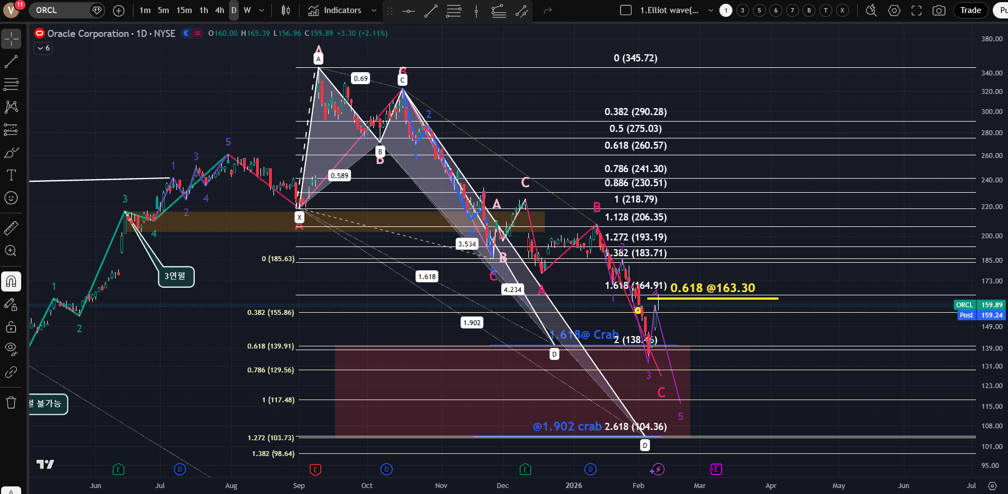Open chart settings hexagon gear icon

tap(894, 10)
